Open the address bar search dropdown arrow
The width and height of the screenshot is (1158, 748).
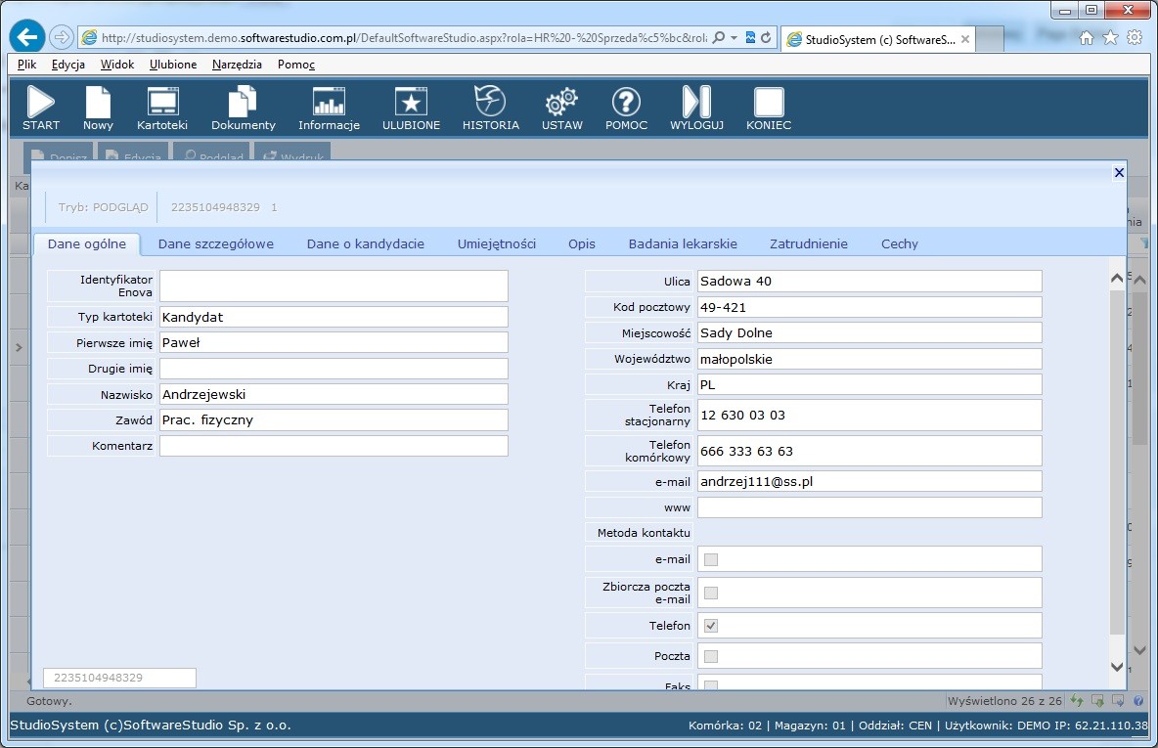(734, 38)
